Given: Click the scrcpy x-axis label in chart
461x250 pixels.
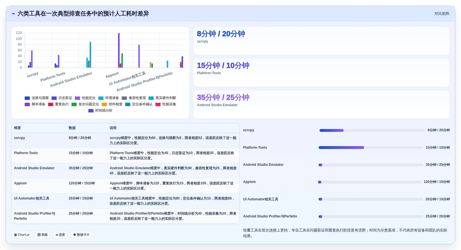Looking at the screenshot, I should [33, 74].
